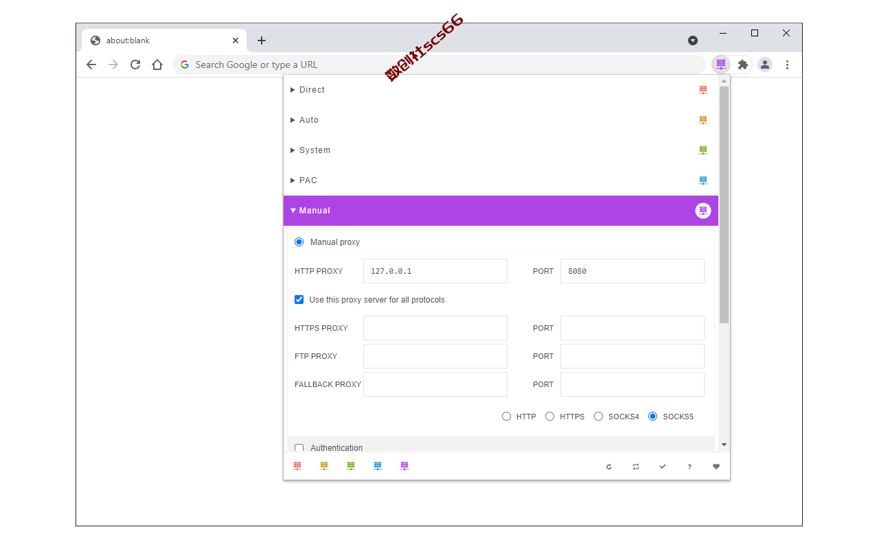Click the popup scrollbar down arrow
879x549 pixels.
[724, 445]
